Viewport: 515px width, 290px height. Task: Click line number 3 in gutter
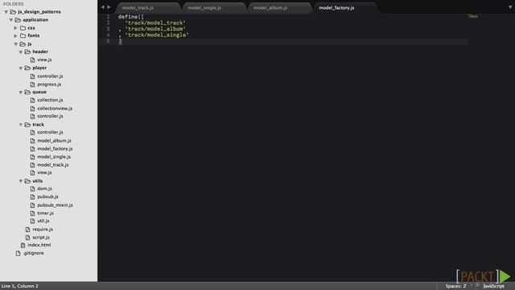108,29
